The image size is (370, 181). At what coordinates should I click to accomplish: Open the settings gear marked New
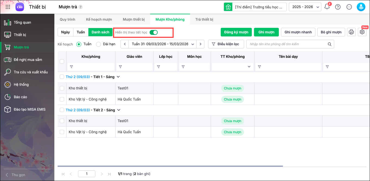pyautogui.click(x=362, y=32)
